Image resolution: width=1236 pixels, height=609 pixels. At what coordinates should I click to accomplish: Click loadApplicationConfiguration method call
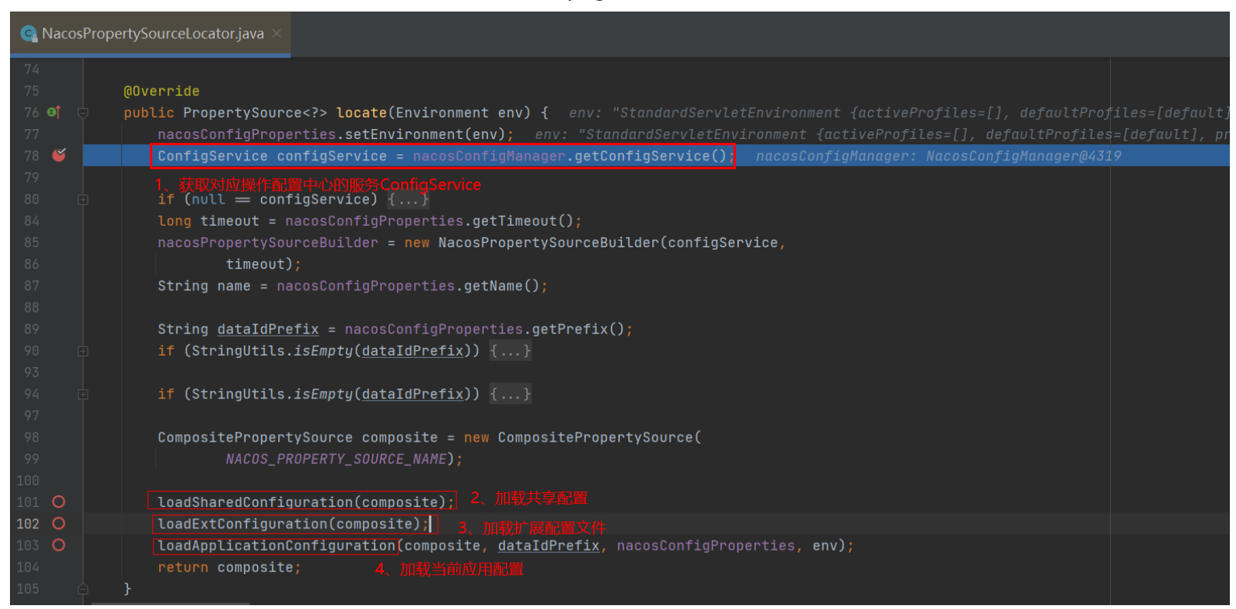coord(277,545)
